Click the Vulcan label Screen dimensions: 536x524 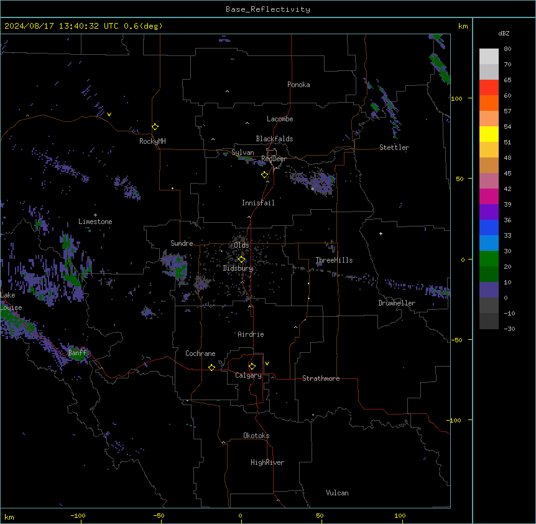pyautogui.click(x=337, y=493)
